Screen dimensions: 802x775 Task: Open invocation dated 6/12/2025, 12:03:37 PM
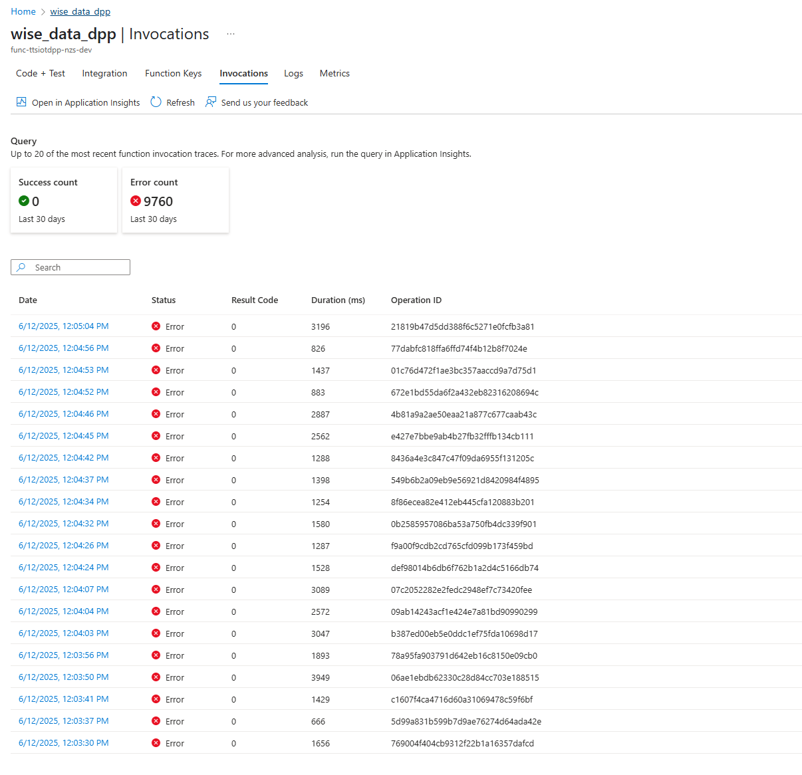[64, 721]
